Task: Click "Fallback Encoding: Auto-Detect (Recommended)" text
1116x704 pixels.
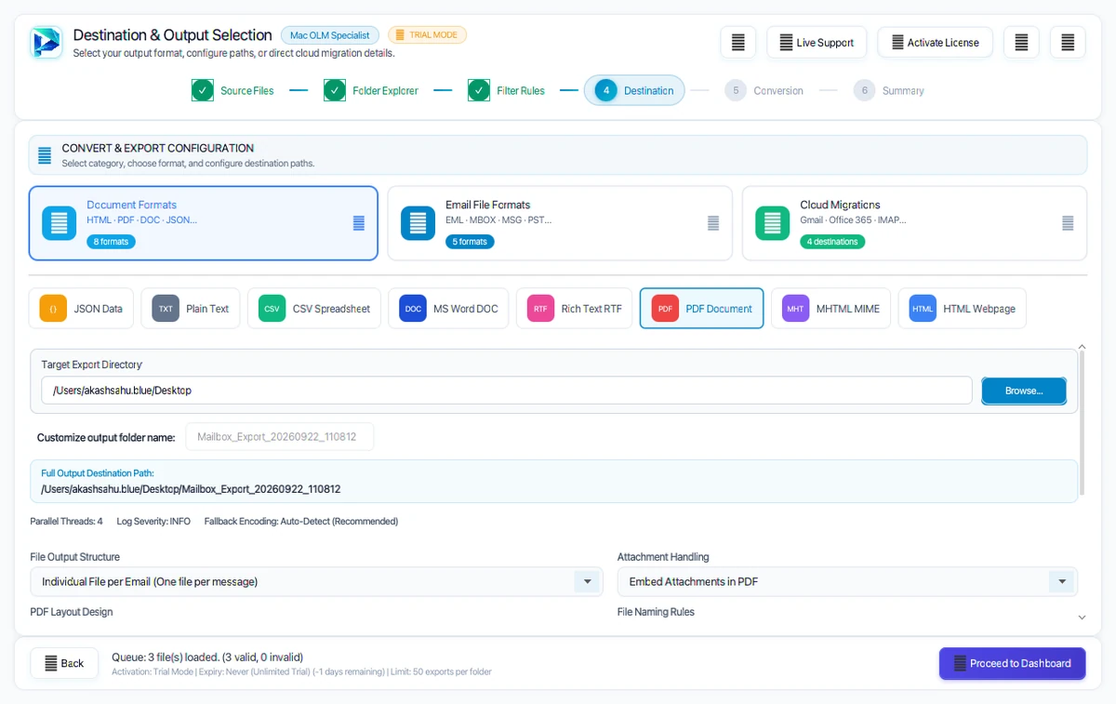Action: (x=301, y=522)
